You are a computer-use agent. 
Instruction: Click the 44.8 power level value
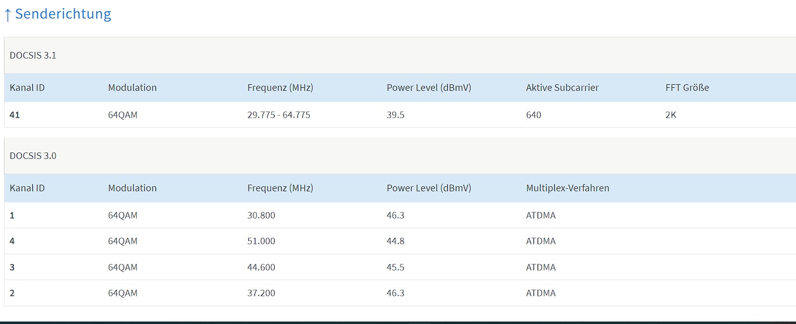395,241
